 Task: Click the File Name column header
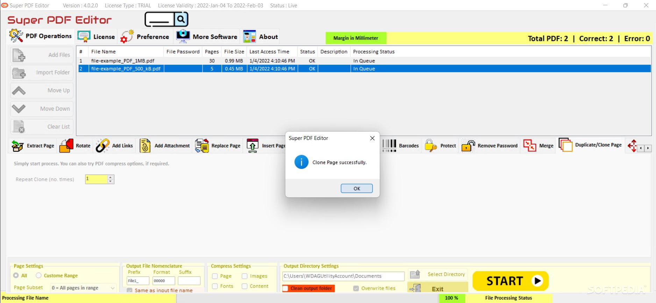click(x=126, y=51)
